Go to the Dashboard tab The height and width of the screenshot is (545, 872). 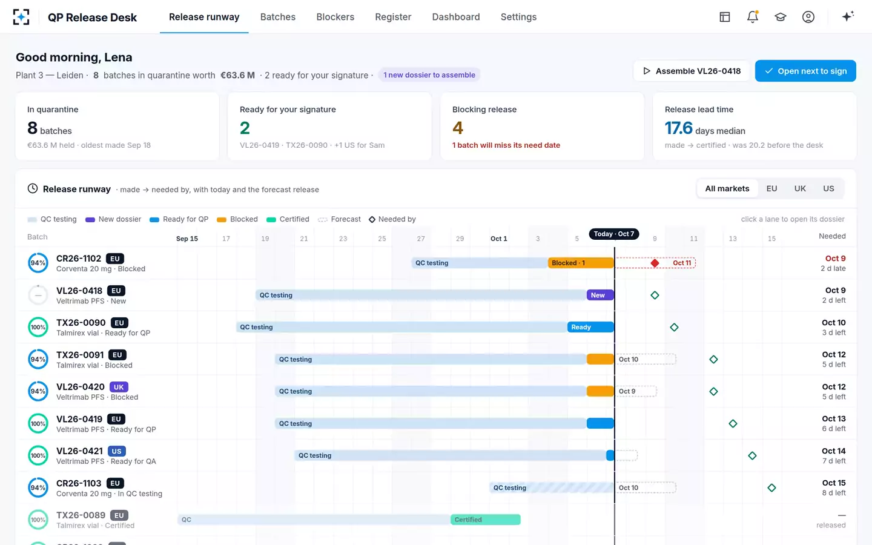(456, 17)
